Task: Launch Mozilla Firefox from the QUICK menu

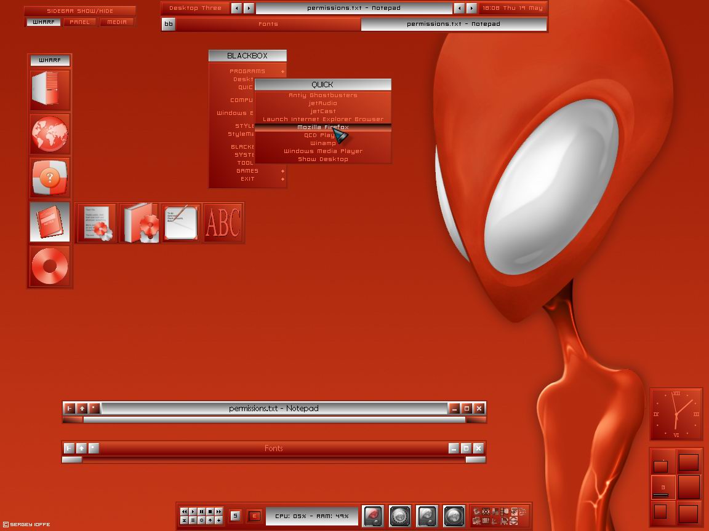Action: 323,127
